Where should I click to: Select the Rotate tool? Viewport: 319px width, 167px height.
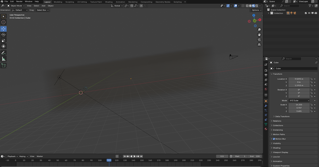(3, 35)
